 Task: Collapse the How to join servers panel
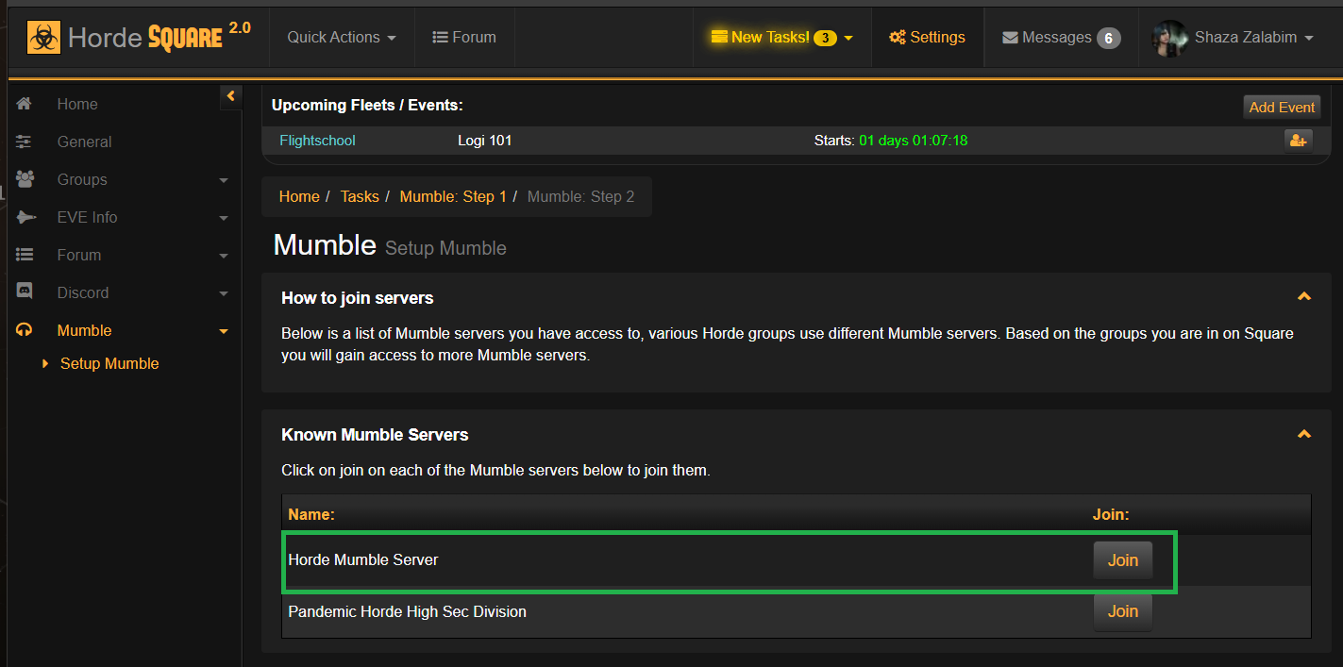[1304, 297]
